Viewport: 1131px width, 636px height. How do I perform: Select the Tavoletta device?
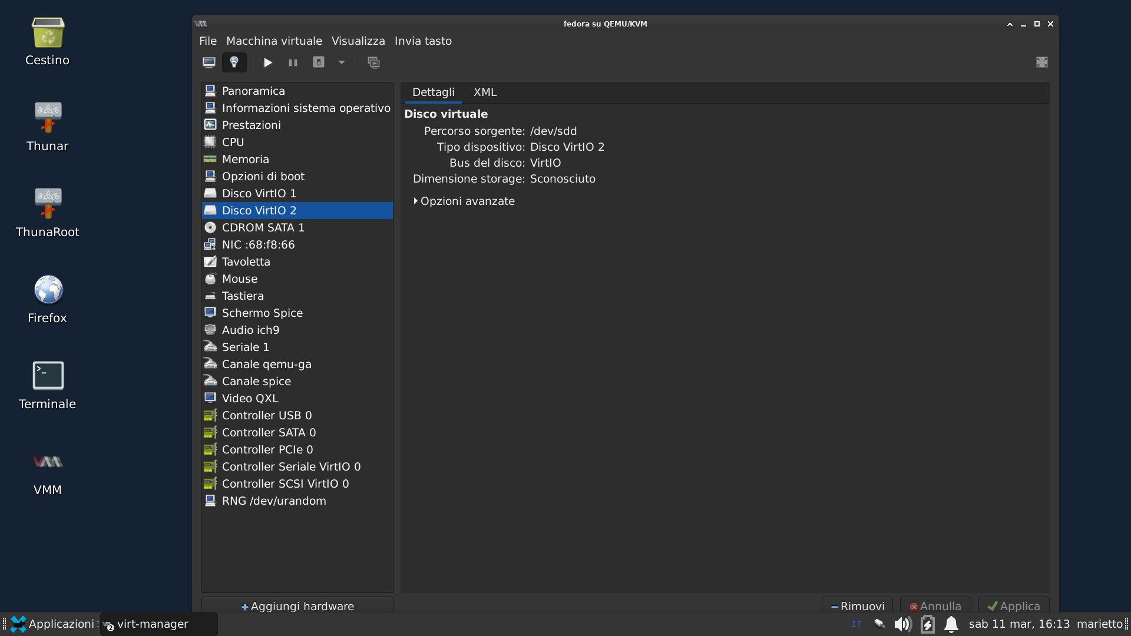(297, 262)
